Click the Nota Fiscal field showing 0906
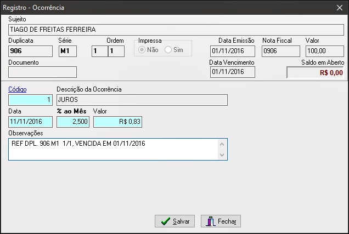This screenshot has width=349, height=234. [281, 51]
